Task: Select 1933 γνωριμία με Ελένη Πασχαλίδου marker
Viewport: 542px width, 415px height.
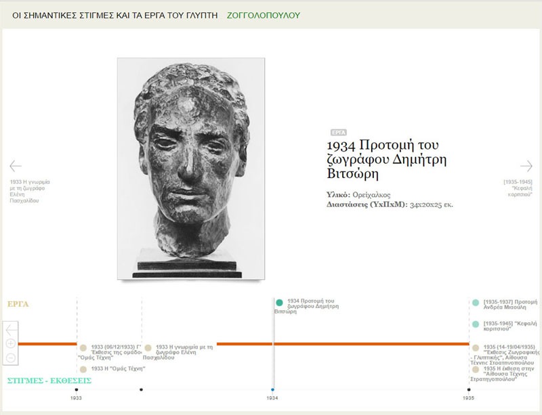Action: click(148, 347)
